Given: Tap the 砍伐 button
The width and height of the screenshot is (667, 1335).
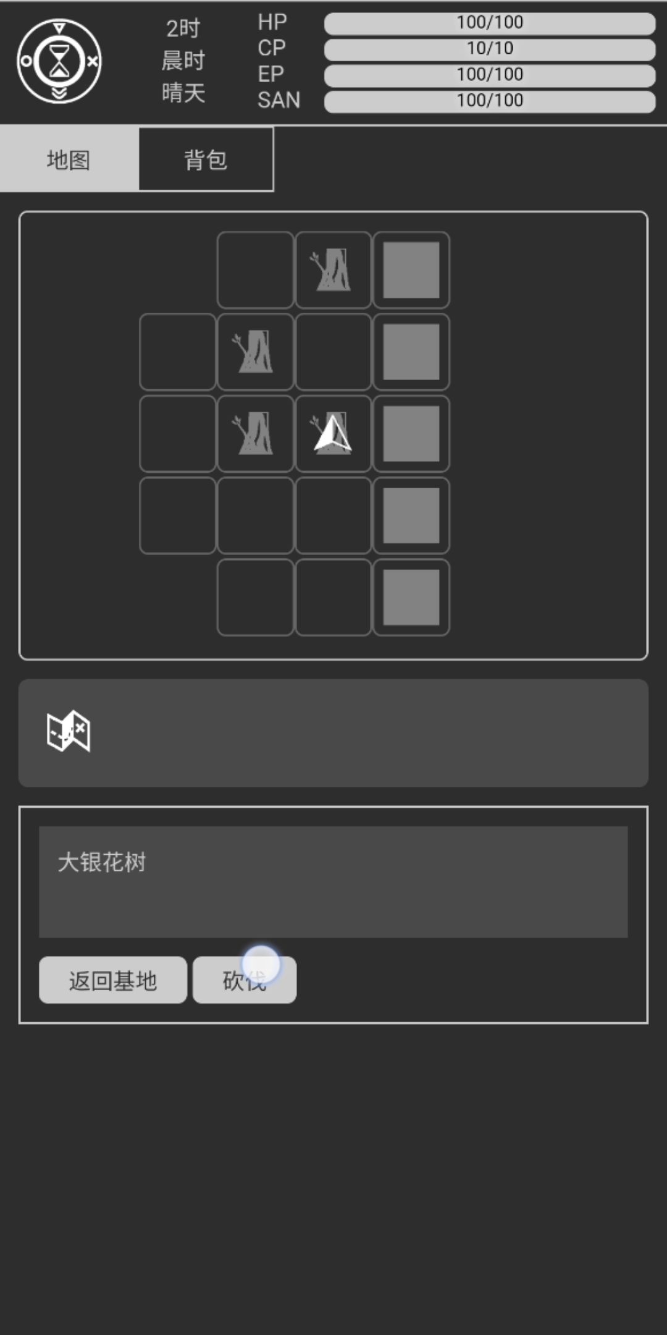Looking at the screenshot, I should 245,980.
